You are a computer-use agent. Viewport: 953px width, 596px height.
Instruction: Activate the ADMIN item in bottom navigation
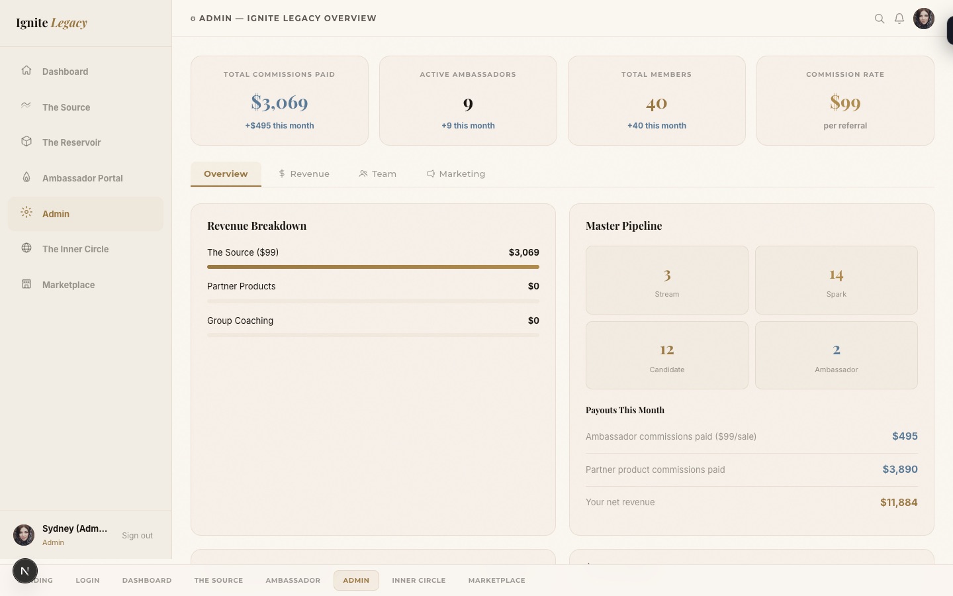357,580
